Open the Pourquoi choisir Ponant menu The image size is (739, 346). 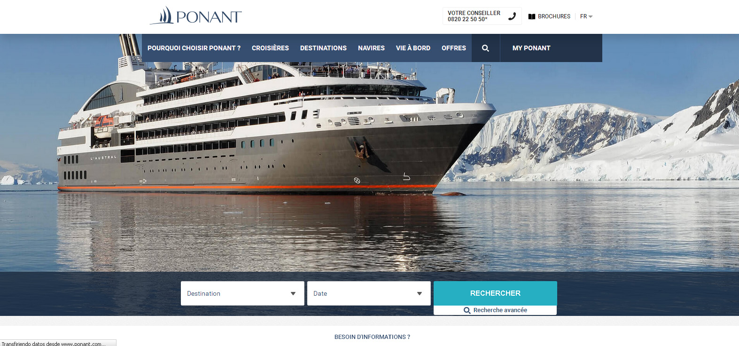194,48
